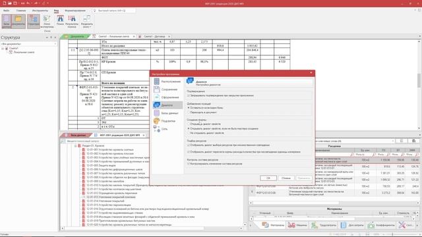Collapse the Смета1 tree node
The height and width of the screenshot is (237, 422).
pyautogui.click(x=3, y=48)
